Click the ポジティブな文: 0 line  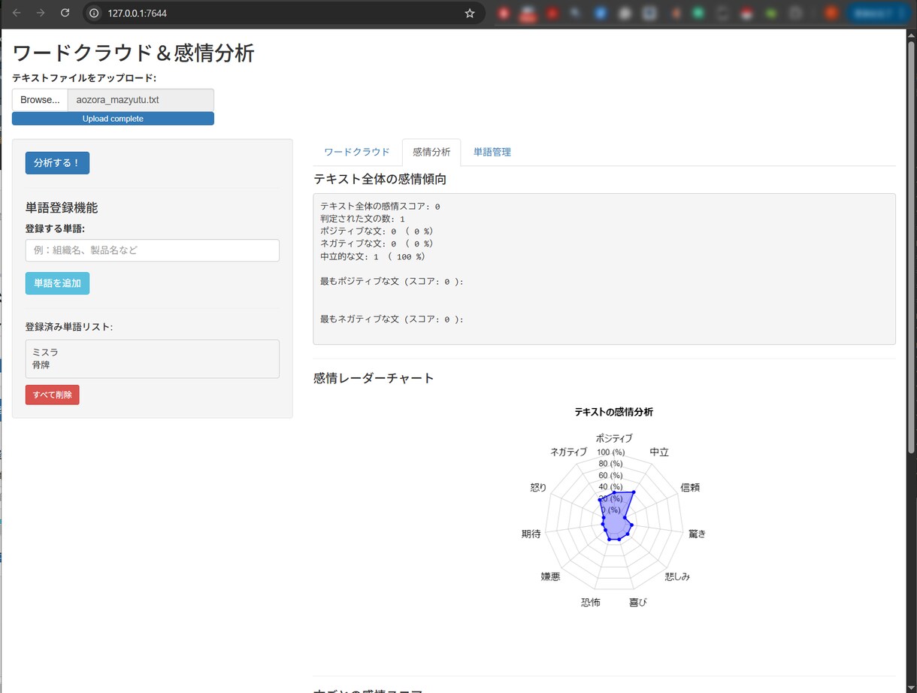pos(377,232)
